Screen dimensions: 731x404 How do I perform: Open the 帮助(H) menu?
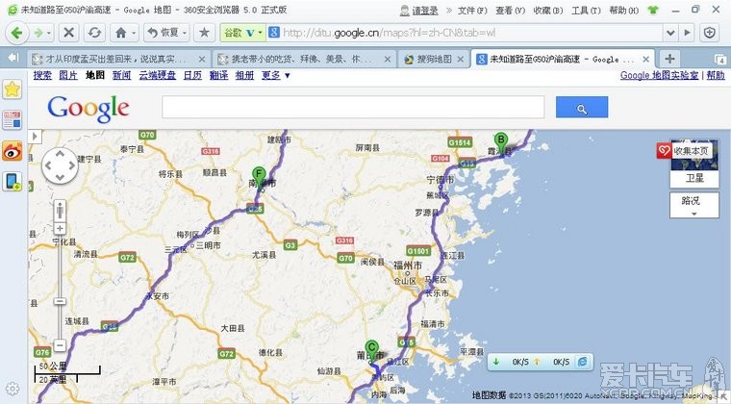point(624,10)
